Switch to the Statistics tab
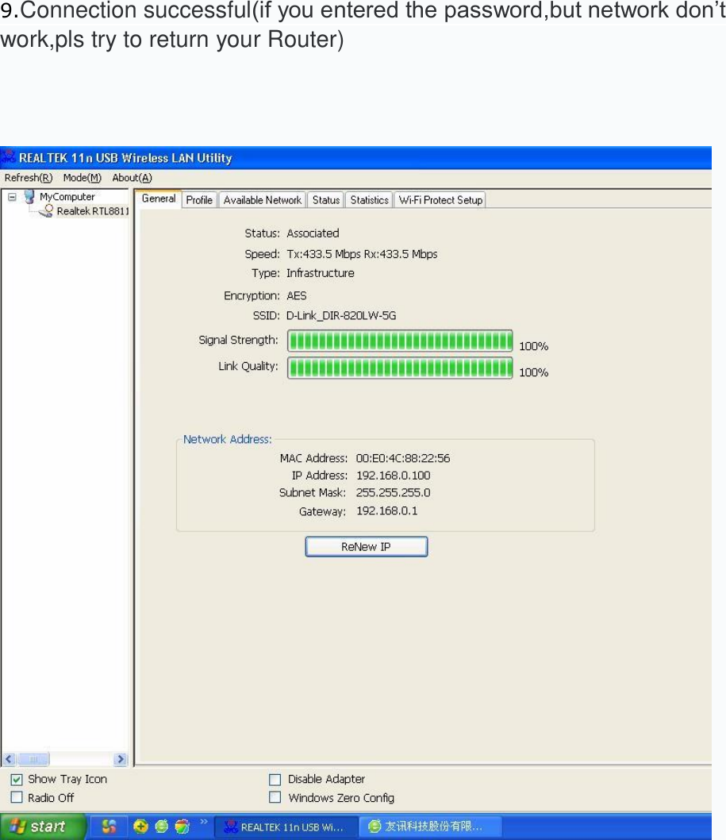726x840 pixels. click(369, 200)
